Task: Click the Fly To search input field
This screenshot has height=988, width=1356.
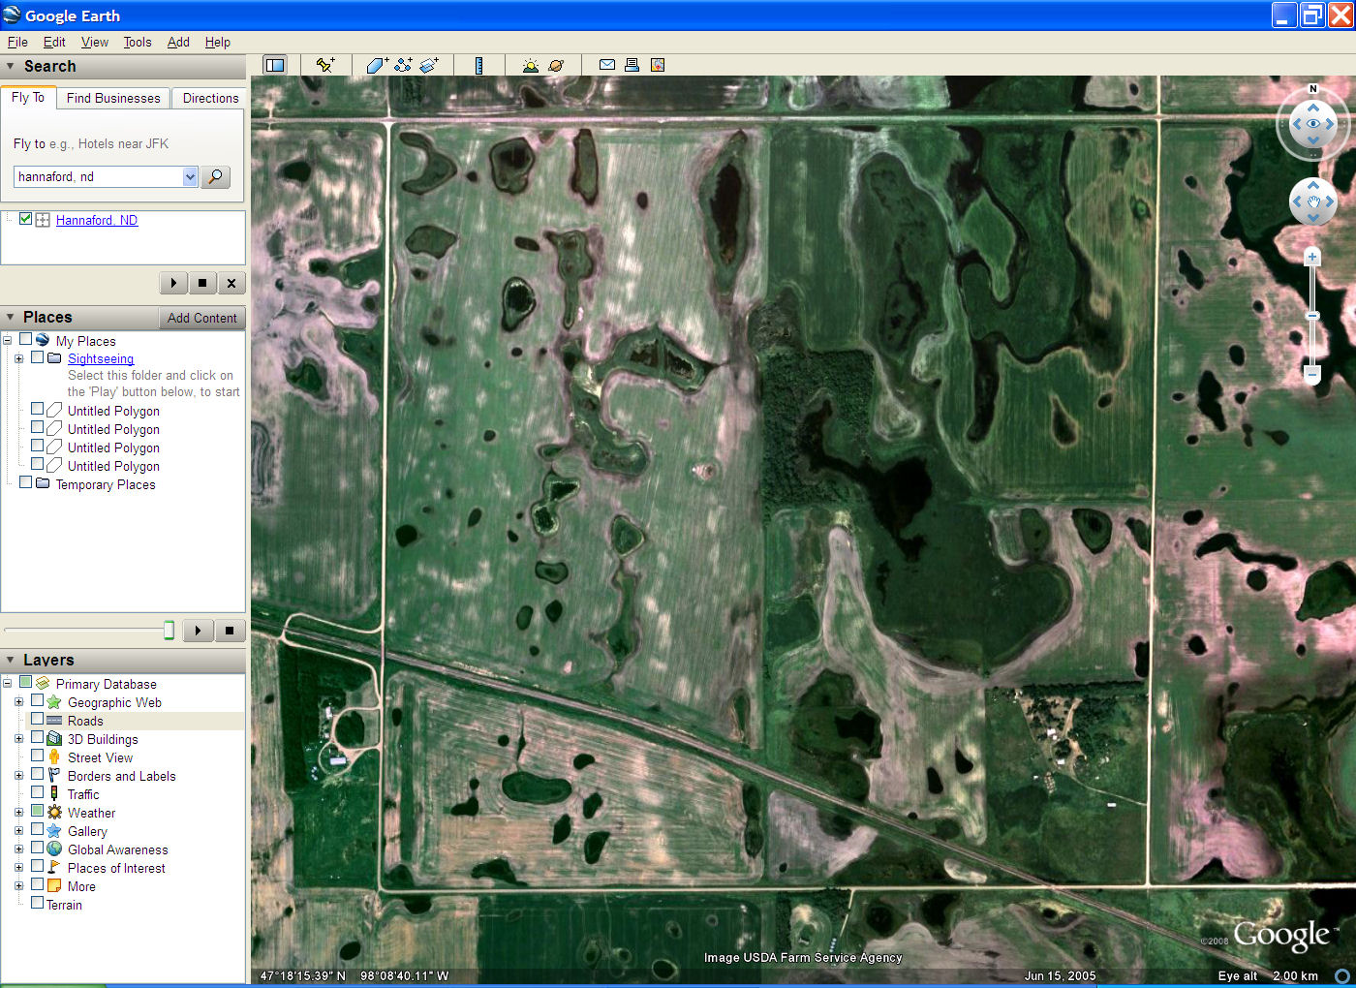Action: coord(98,176)
